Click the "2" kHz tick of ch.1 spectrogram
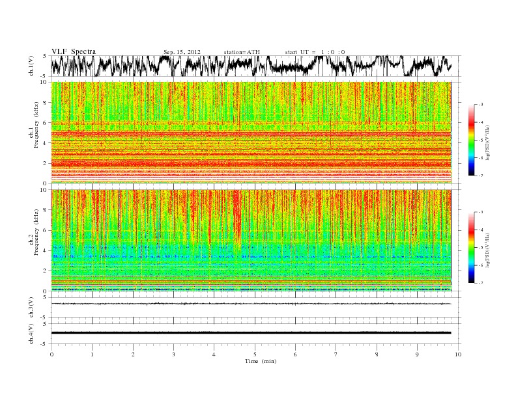Viewport: 516px width, 398px height. point(45,163)
